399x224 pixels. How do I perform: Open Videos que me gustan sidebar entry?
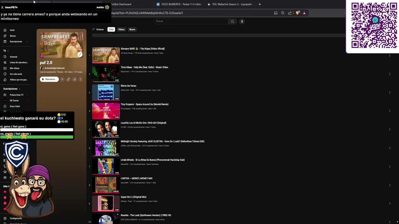pos(16,80)
